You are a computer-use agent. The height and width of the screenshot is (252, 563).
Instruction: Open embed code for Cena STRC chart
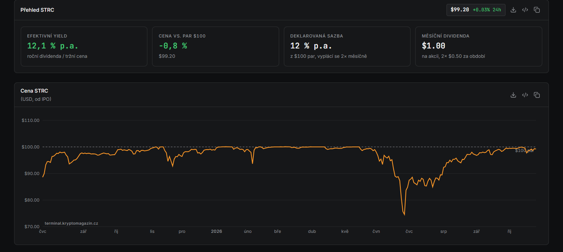point(525,95)
